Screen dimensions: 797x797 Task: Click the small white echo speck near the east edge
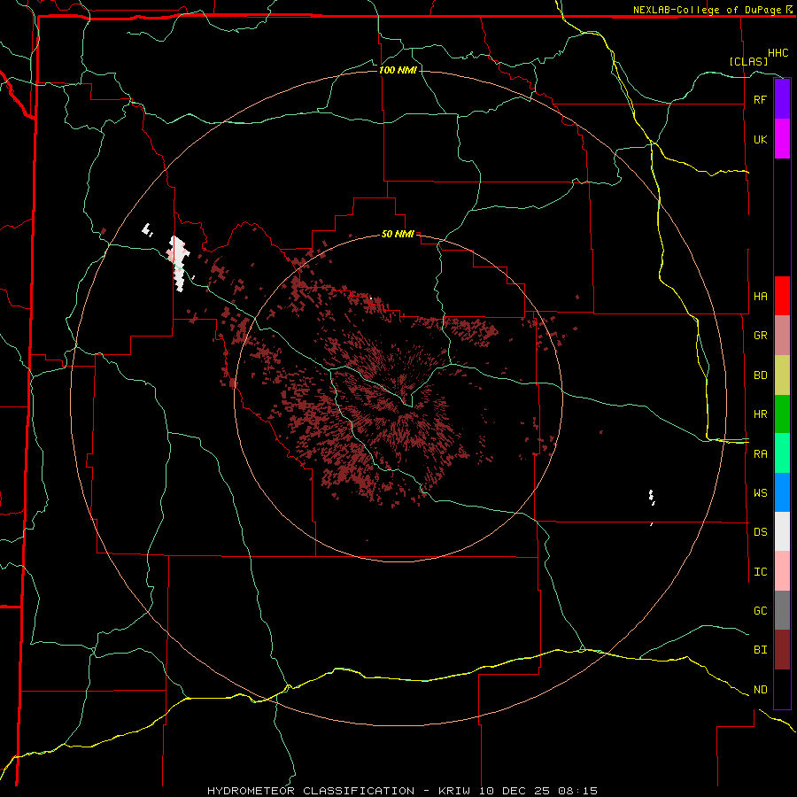click(652, 497)
